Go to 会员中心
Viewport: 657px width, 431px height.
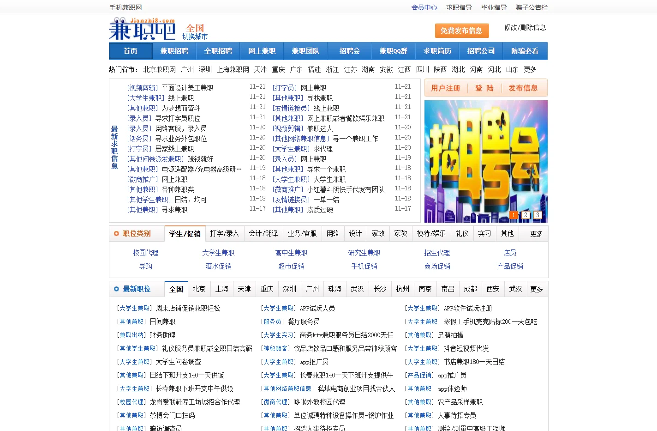424,7
